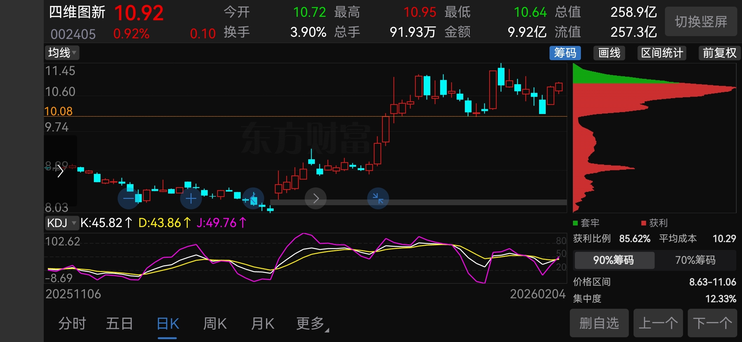Image resolution: width=742 pixels, height=342 pixels.
Task: Open 前复权 adjustment selector
Action: [719, 53]
